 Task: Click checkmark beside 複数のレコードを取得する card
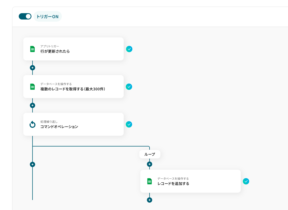(129, 87)
